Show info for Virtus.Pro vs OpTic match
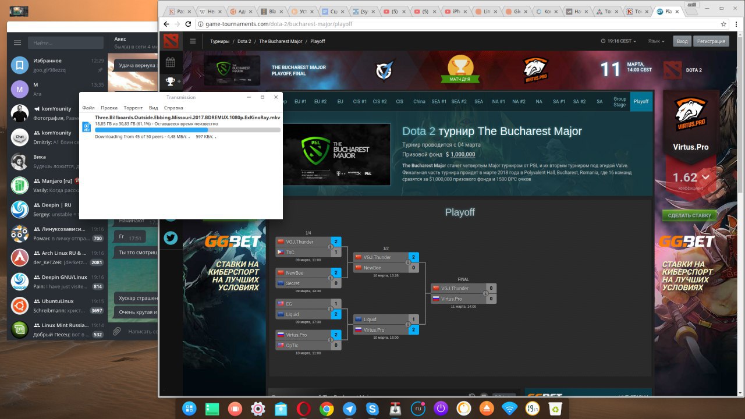 (x=331, y=340)
